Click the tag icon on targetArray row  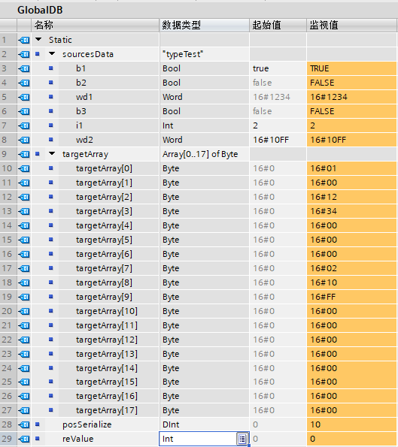point(24,154)
